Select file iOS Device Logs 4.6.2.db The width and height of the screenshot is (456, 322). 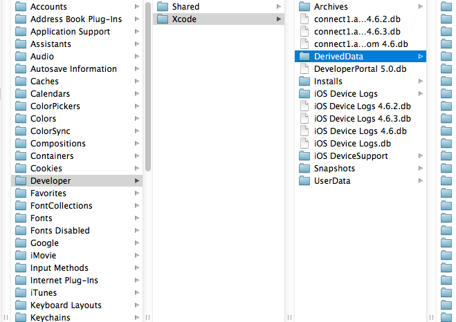tap(363, 106)
